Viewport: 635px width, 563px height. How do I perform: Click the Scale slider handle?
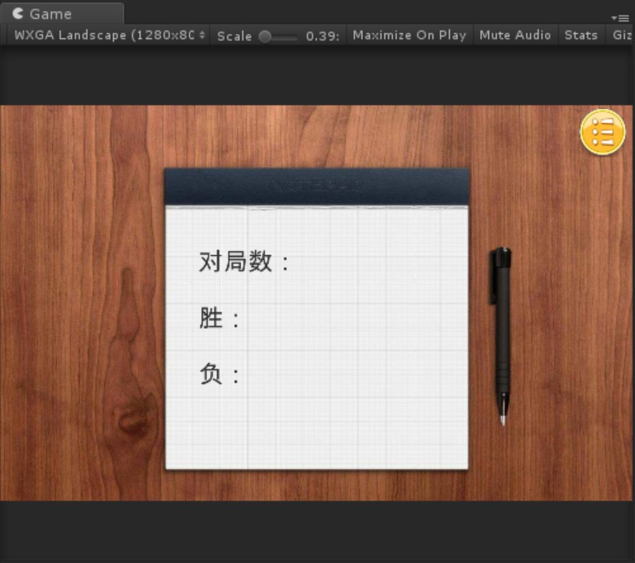pyautogui.click(x=266, y=36)
